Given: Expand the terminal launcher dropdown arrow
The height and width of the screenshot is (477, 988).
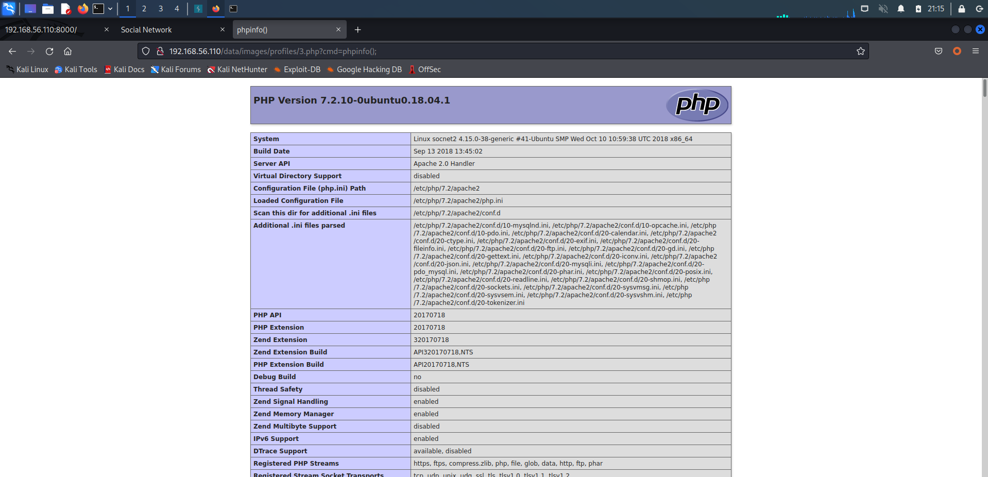Looking at the screenshot, I should point(110,9).
